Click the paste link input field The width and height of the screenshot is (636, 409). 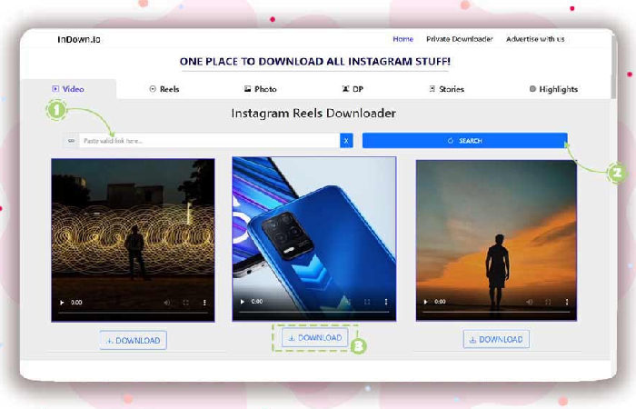click(209, 141)
